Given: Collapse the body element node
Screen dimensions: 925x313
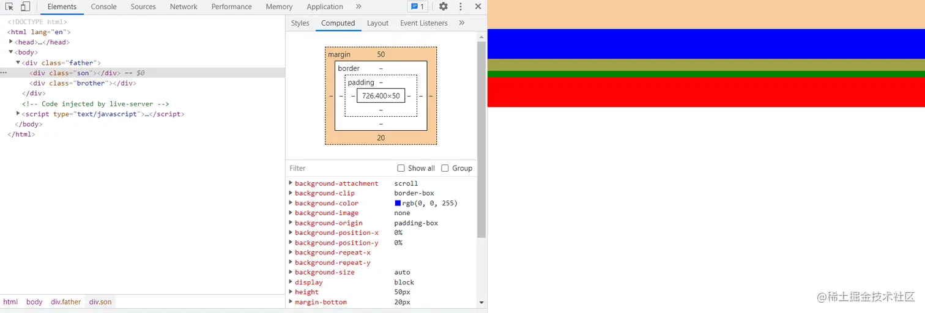Looking at the screenshot, I should coord(11,52).
